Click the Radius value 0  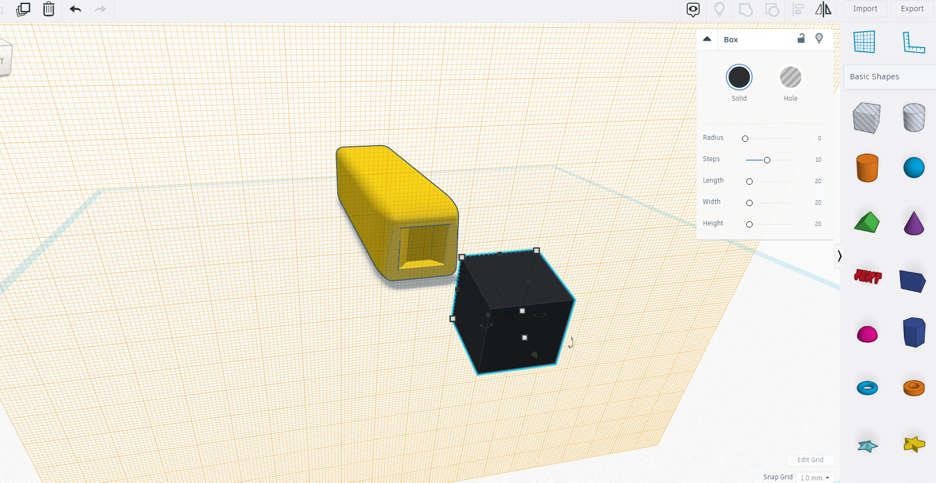819,138
